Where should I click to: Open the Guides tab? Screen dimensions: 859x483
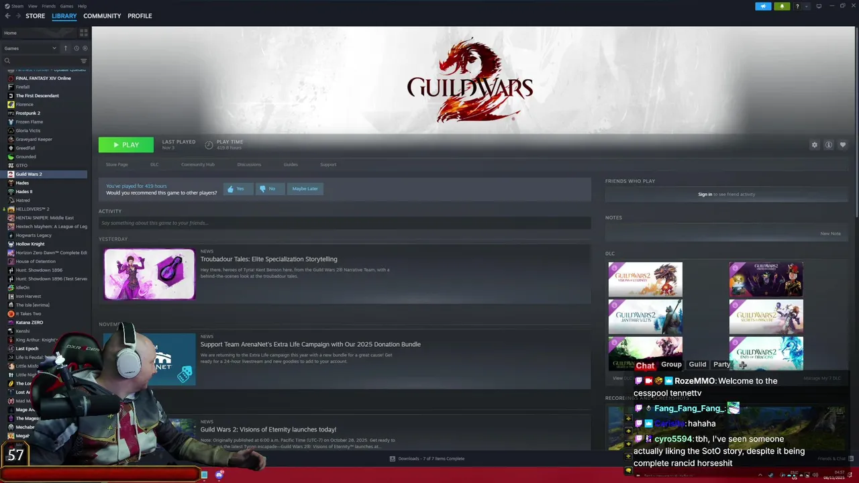(291, 164)
